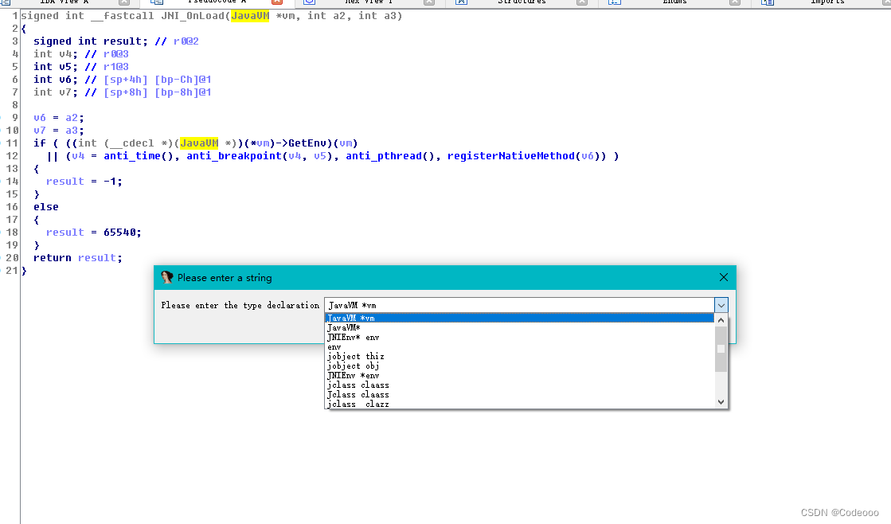The height and width of the screenshot is (524, 891).
Task: Switch to the Structures tab
Action: [x=522, y=2]
